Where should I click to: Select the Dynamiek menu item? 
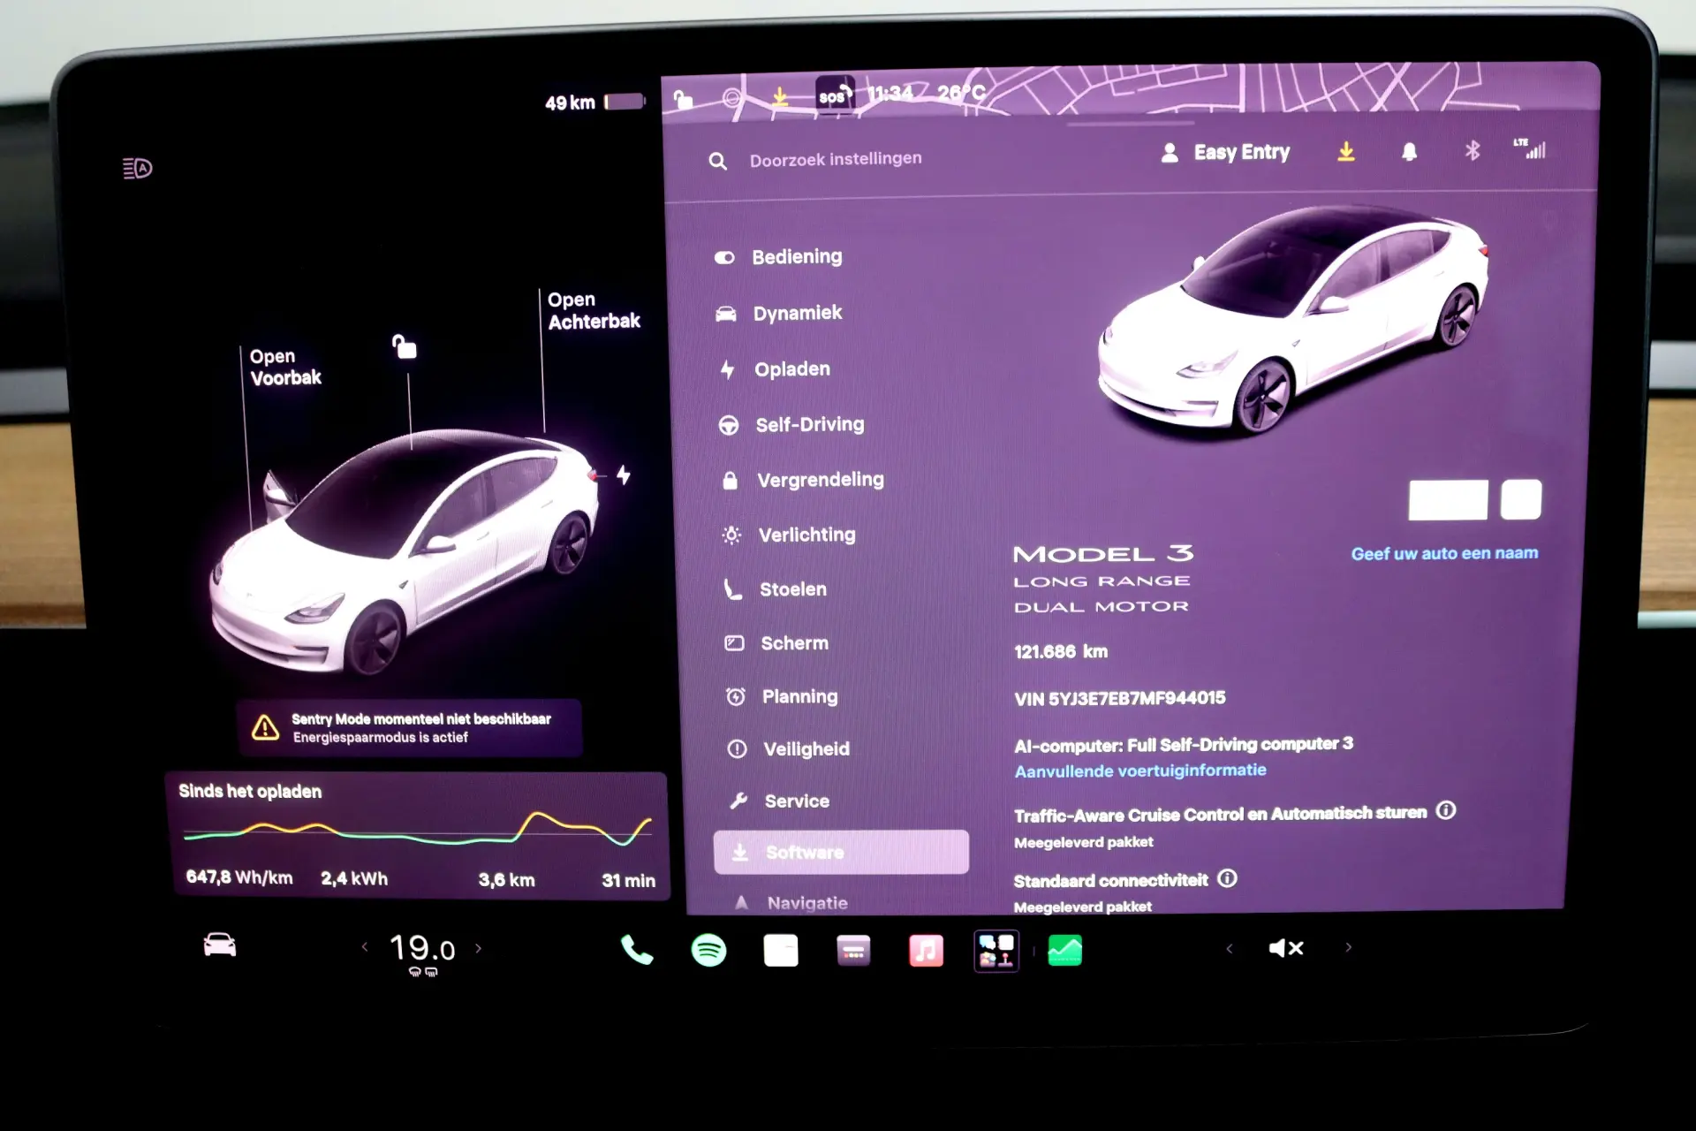(x=778, y=313)
